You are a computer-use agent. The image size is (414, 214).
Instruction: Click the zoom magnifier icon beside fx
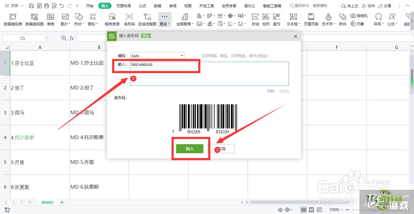pyautogui.click(x=64, y=38)
